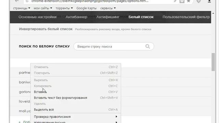Screen dimensions: 219x123
Task: Open the страницы bookmarks folder dropdown
Action: click(x=22, y=8)
